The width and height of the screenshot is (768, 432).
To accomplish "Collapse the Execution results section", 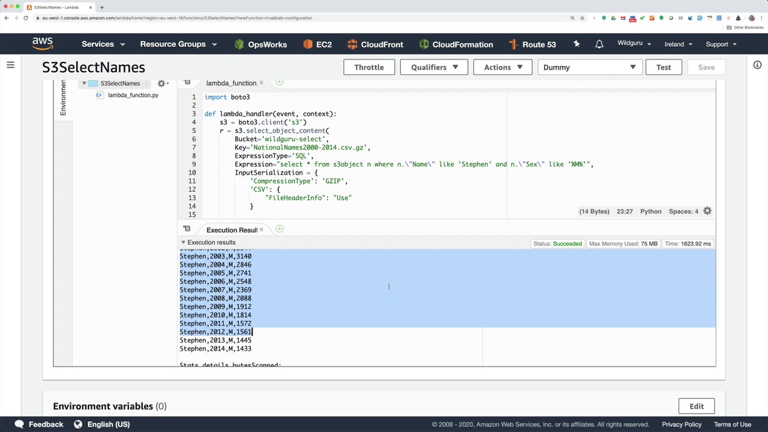I will [183, 242].
